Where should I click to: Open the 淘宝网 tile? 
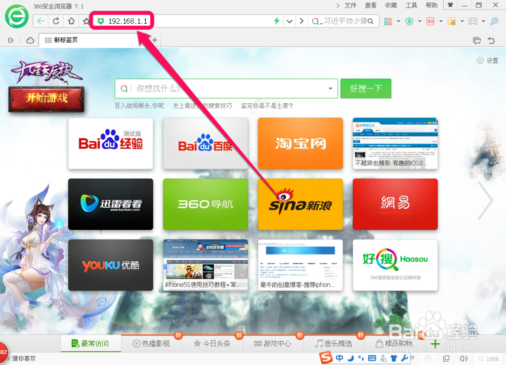[x=301, y=143]
